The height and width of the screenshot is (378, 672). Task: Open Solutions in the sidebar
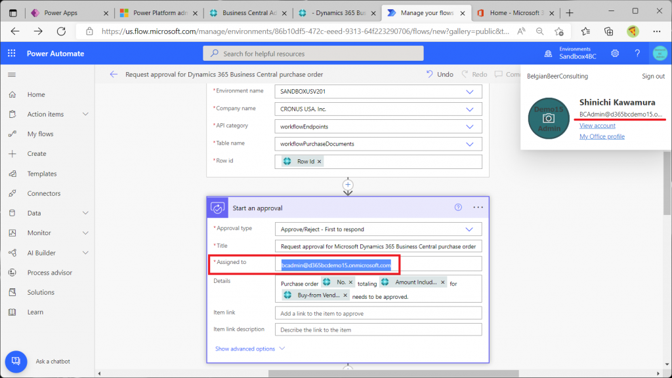coord(41,292)
